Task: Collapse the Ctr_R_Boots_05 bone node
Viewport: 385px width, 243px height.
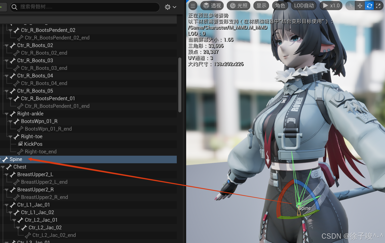Action: click(x=7, y=91)
